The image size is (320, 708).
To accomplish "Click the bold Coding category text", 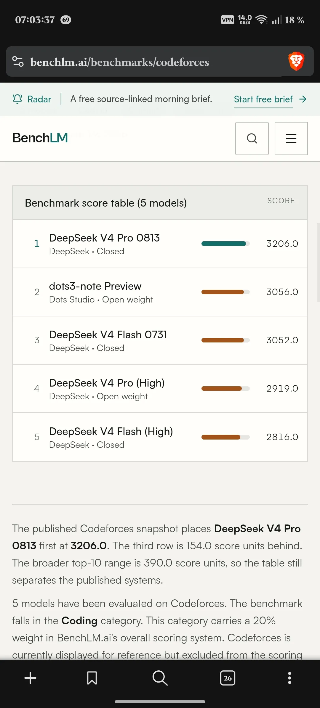I will coord(79,621).
